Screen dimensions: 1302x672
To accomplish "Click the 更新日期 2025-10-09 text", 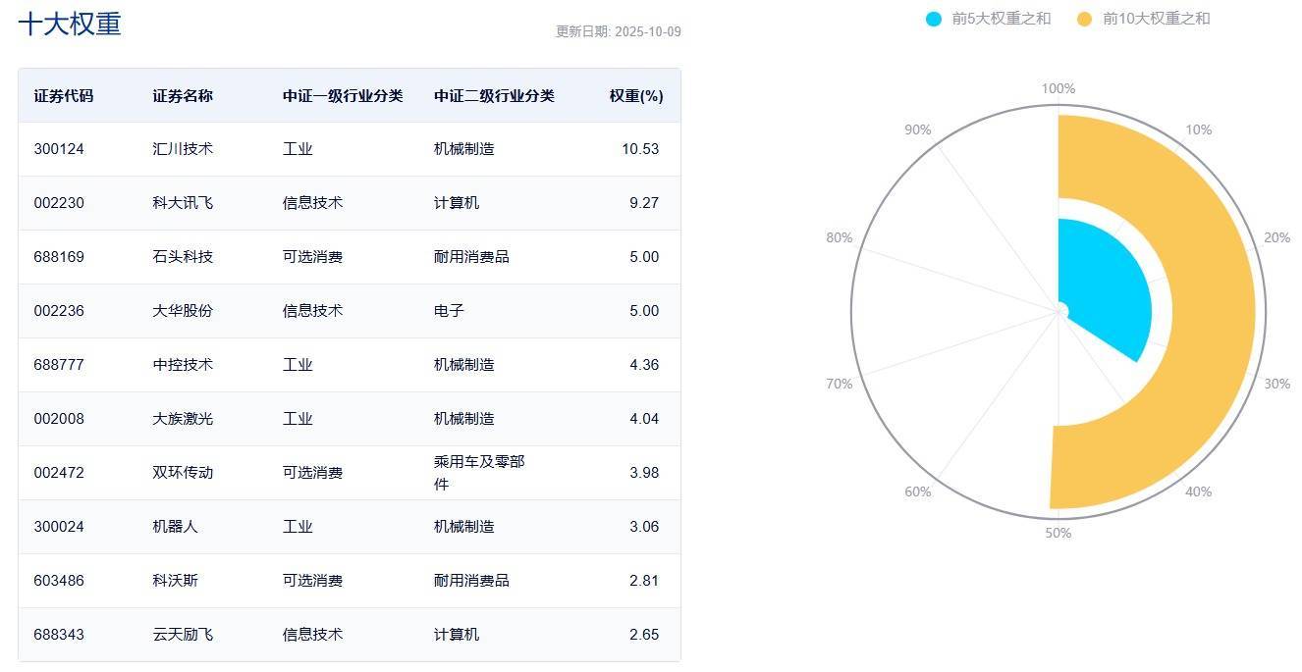I will coord(618,31).
